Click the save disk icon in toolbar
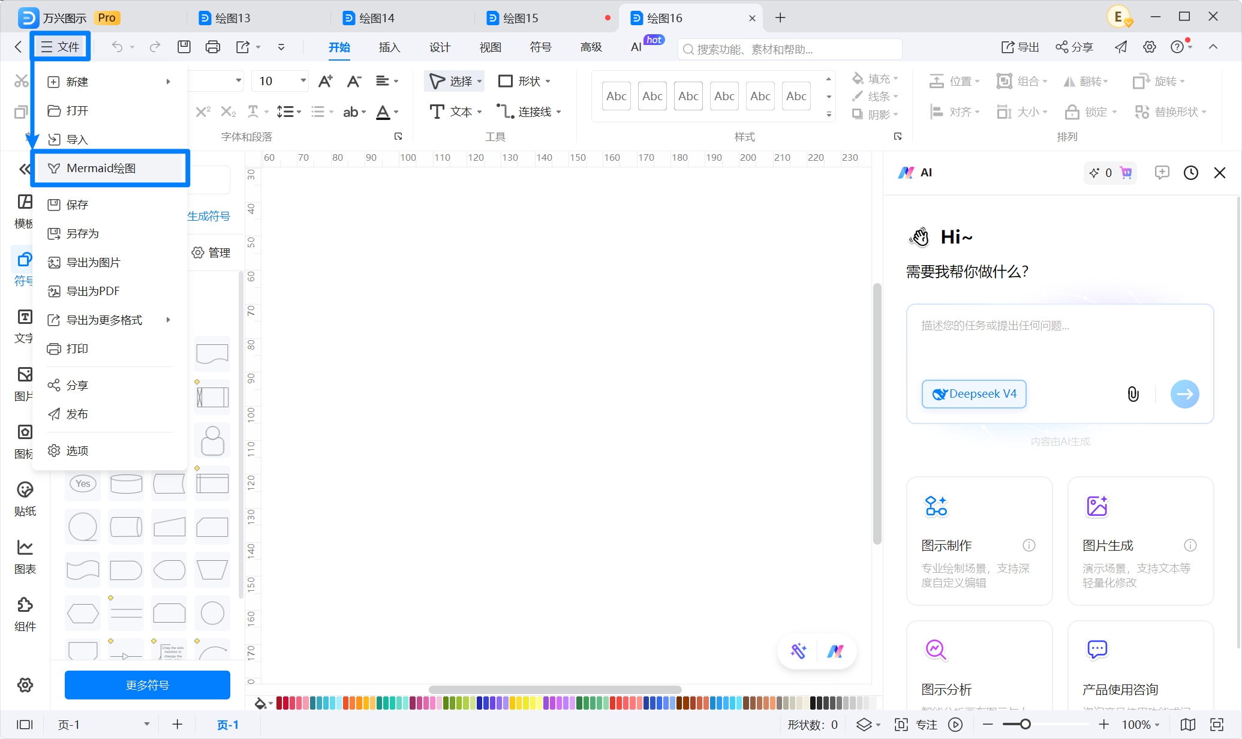Image resolution: width=1242 pixels, height=739 pixels. [x=184, y=47]
